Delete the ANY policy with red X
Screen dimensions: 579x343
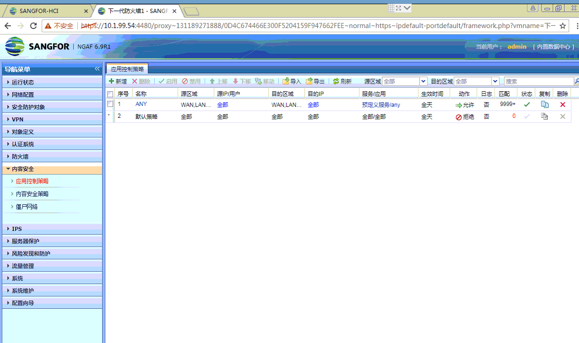coord(563,105)
